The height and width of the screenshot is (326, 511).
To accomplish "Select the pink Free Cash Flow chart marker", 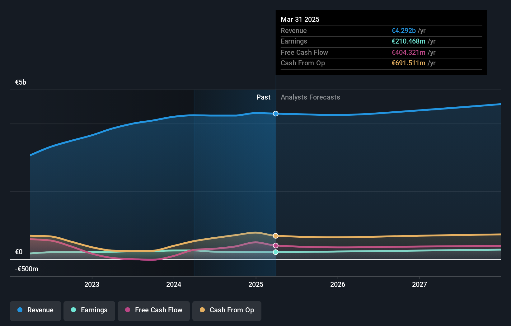I will click(x=275, y=245).
